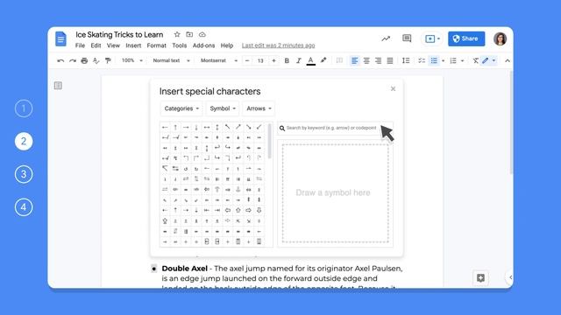
Task: Open the Insert menu
Action: coord(133,45)
